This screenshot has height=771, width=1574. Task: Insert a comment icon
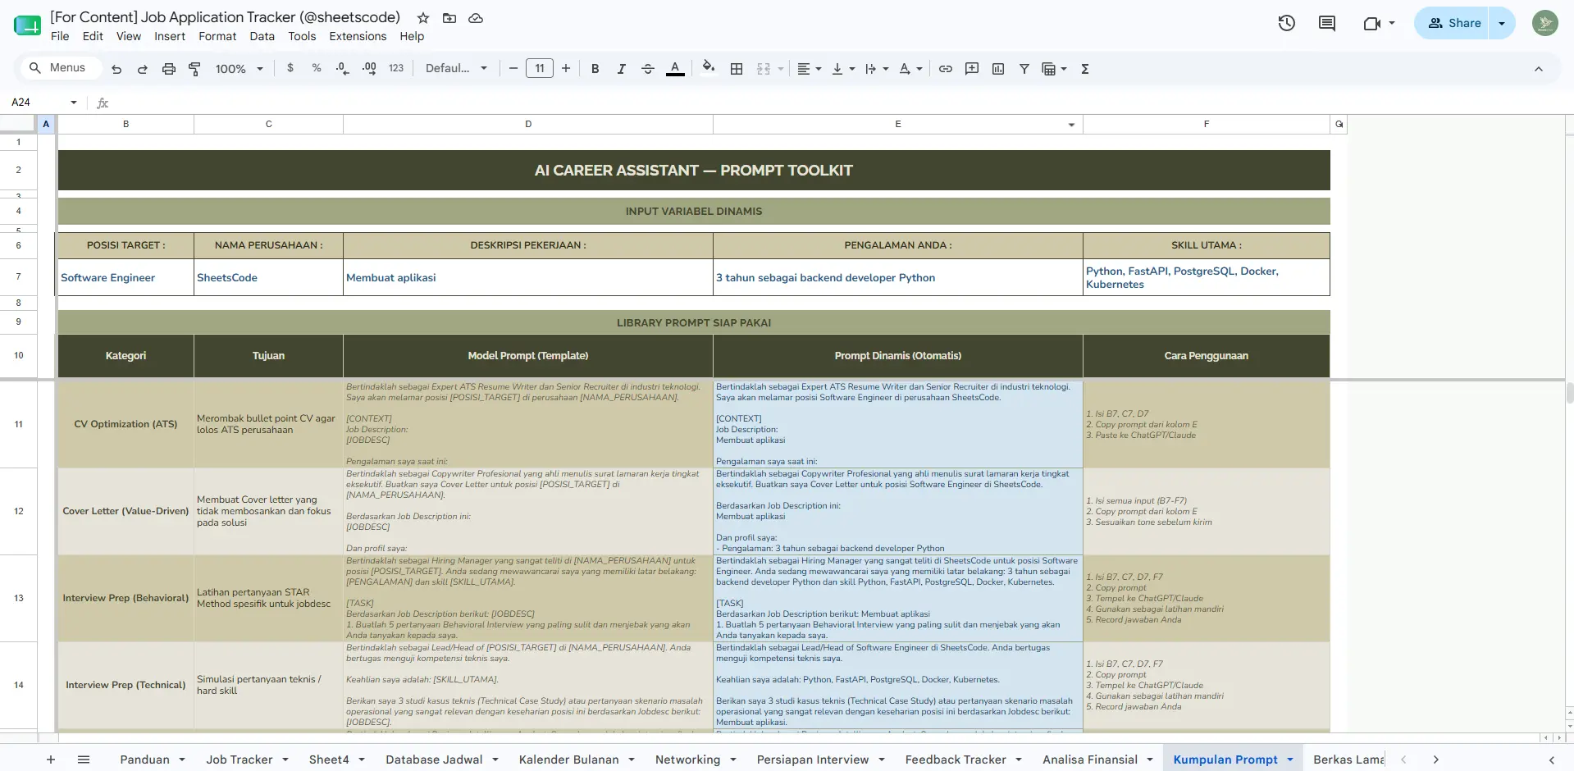tap(972, 69)
